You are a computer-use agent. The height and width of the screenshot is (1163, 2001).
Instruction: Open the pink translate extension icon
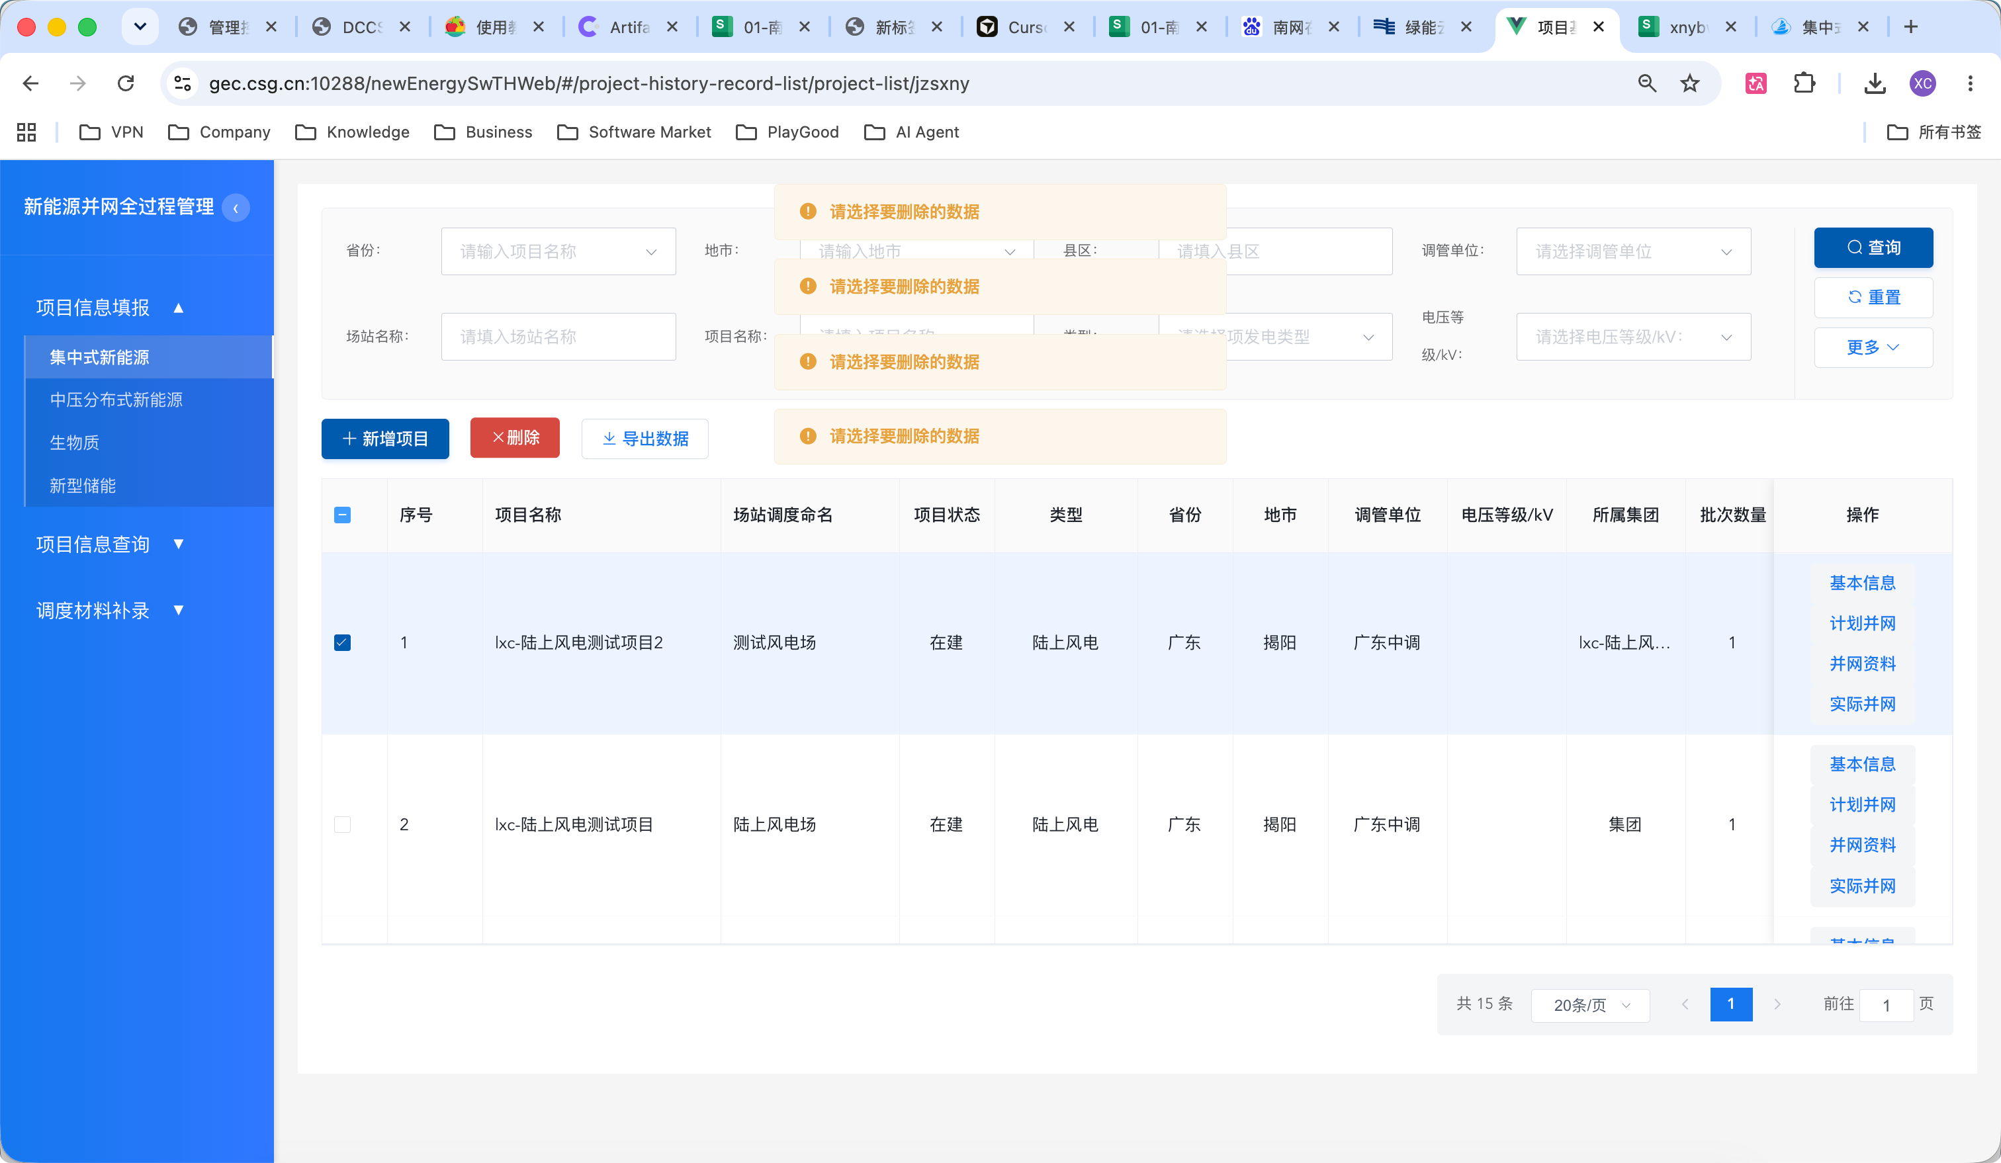click(x=1756, y=83)
